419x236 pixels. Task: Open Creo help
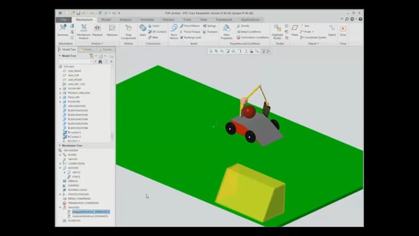coord(361,19)
